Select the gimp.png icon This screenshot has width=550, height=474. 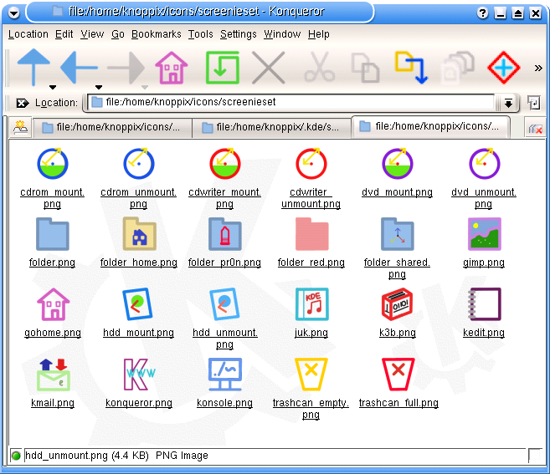[485, 234]
